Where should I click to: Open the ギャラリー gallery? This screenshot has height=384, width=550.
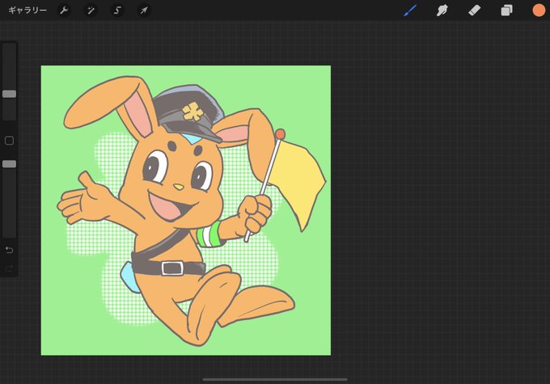pyautogui.click(x=27, y=11)
